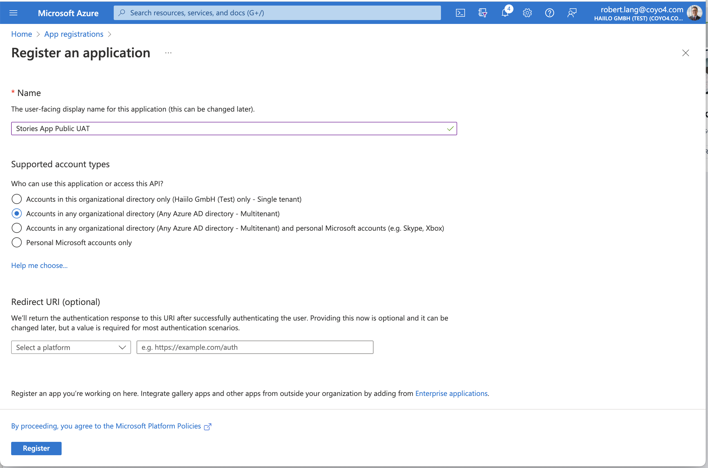This screenshot has height=468, width=708.
Task: Open the Feedback icon in top bar
Action: 572,13
